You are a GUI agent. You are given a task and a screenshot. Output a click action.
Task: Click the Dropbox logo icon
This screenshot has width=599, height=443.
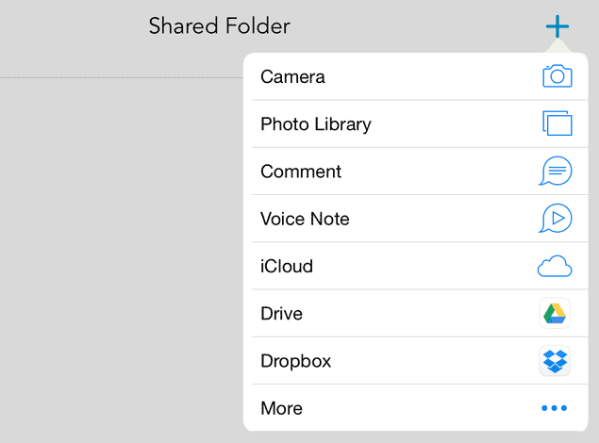555,361
